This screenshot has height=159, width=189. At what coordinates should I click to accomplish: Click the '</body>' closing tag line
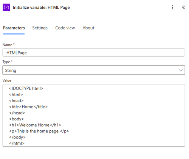click(x=17, y=137)
